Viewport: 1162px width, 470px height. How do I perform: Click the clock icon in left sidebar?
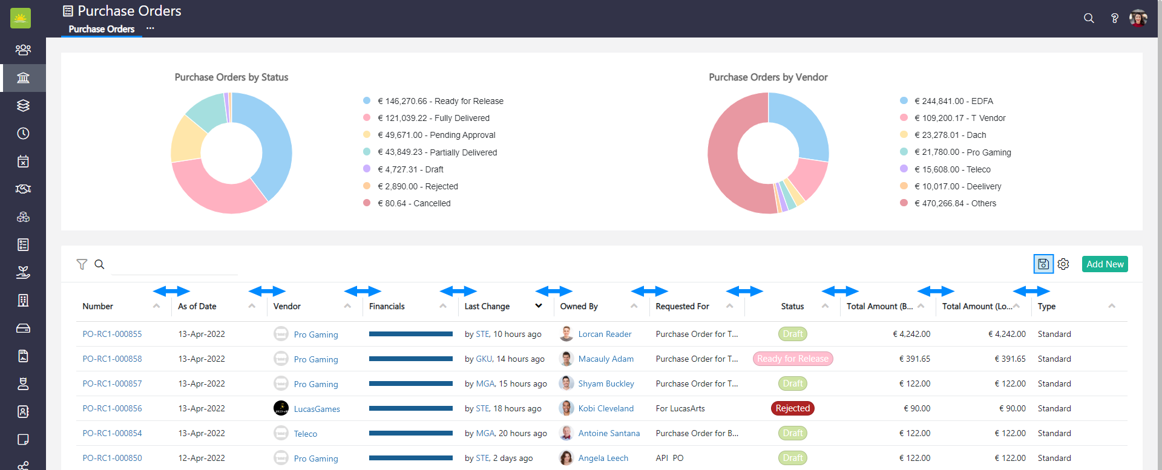[x=23, y=134]
